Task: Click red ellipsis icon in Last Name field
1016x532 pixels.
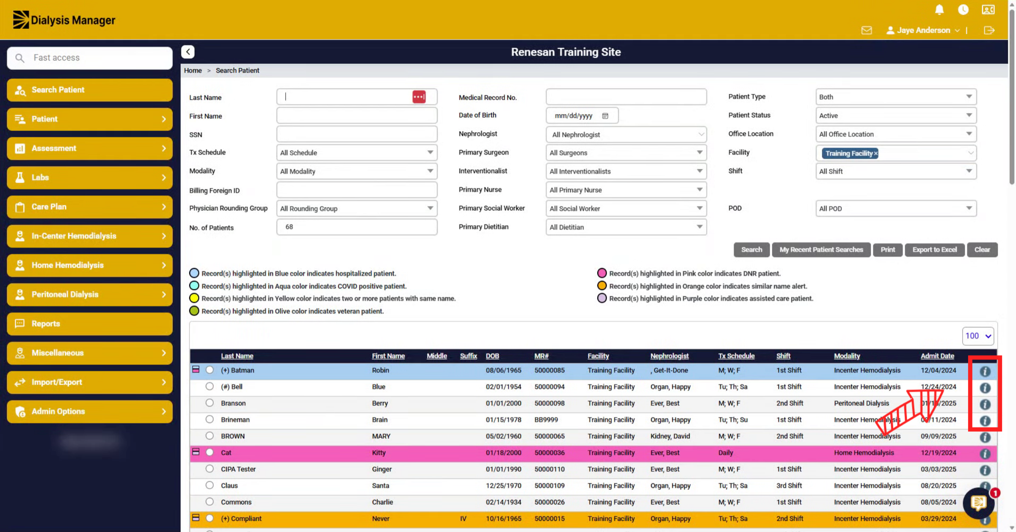Action: (x=419, y=96)
